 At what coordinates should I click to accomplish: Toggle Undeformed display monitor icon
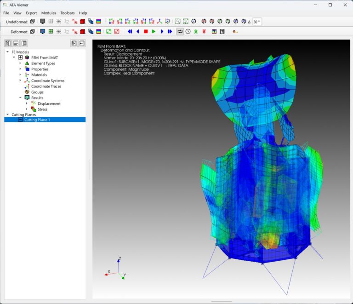tap(43, 22)
